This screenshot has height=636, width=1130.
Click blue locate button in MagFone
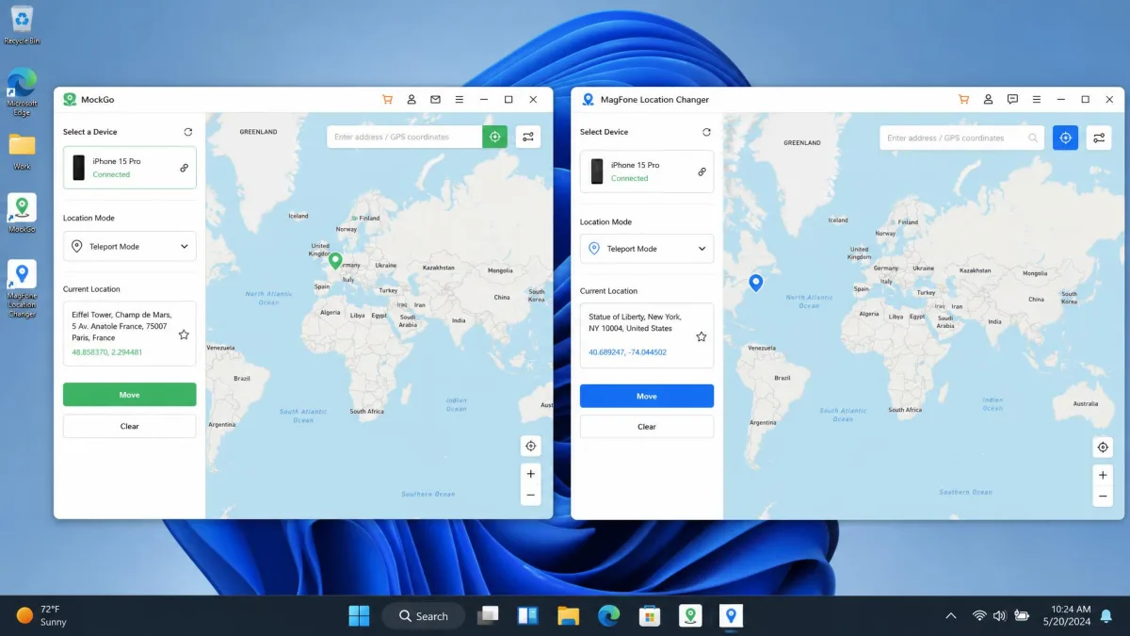point(1065,138)
